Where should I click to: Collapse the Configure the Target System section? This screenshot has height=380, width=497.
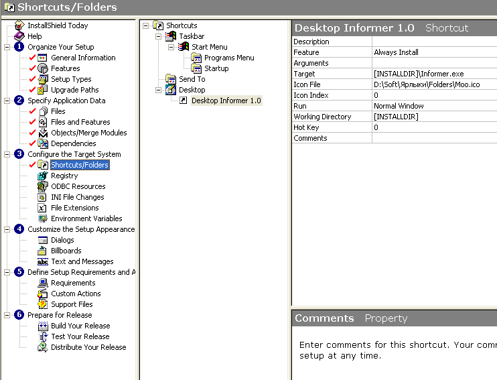click(7, 154)
